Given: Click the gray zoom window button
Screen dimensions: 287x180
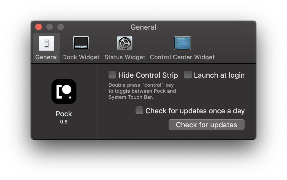Looking at the screenshot, I should coord(61,27).
